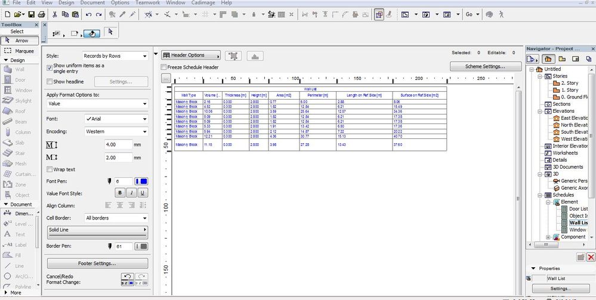Open the Help menu
Viewport: 596px width, 300px height.
[226, 2]
